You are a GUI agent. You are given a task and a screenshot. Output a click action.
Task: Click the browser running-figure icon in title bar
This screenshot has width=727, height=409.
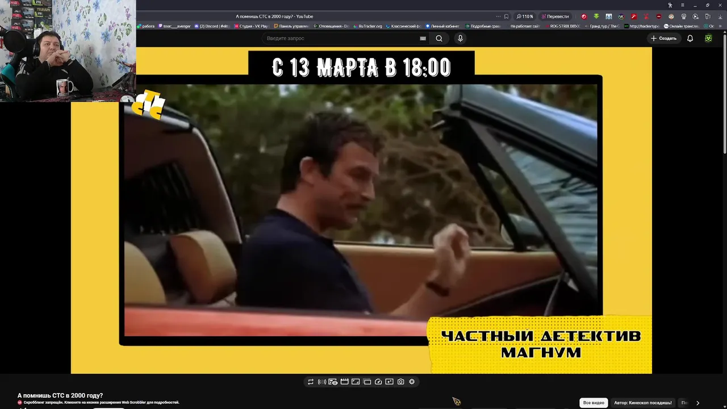[670, 5]
